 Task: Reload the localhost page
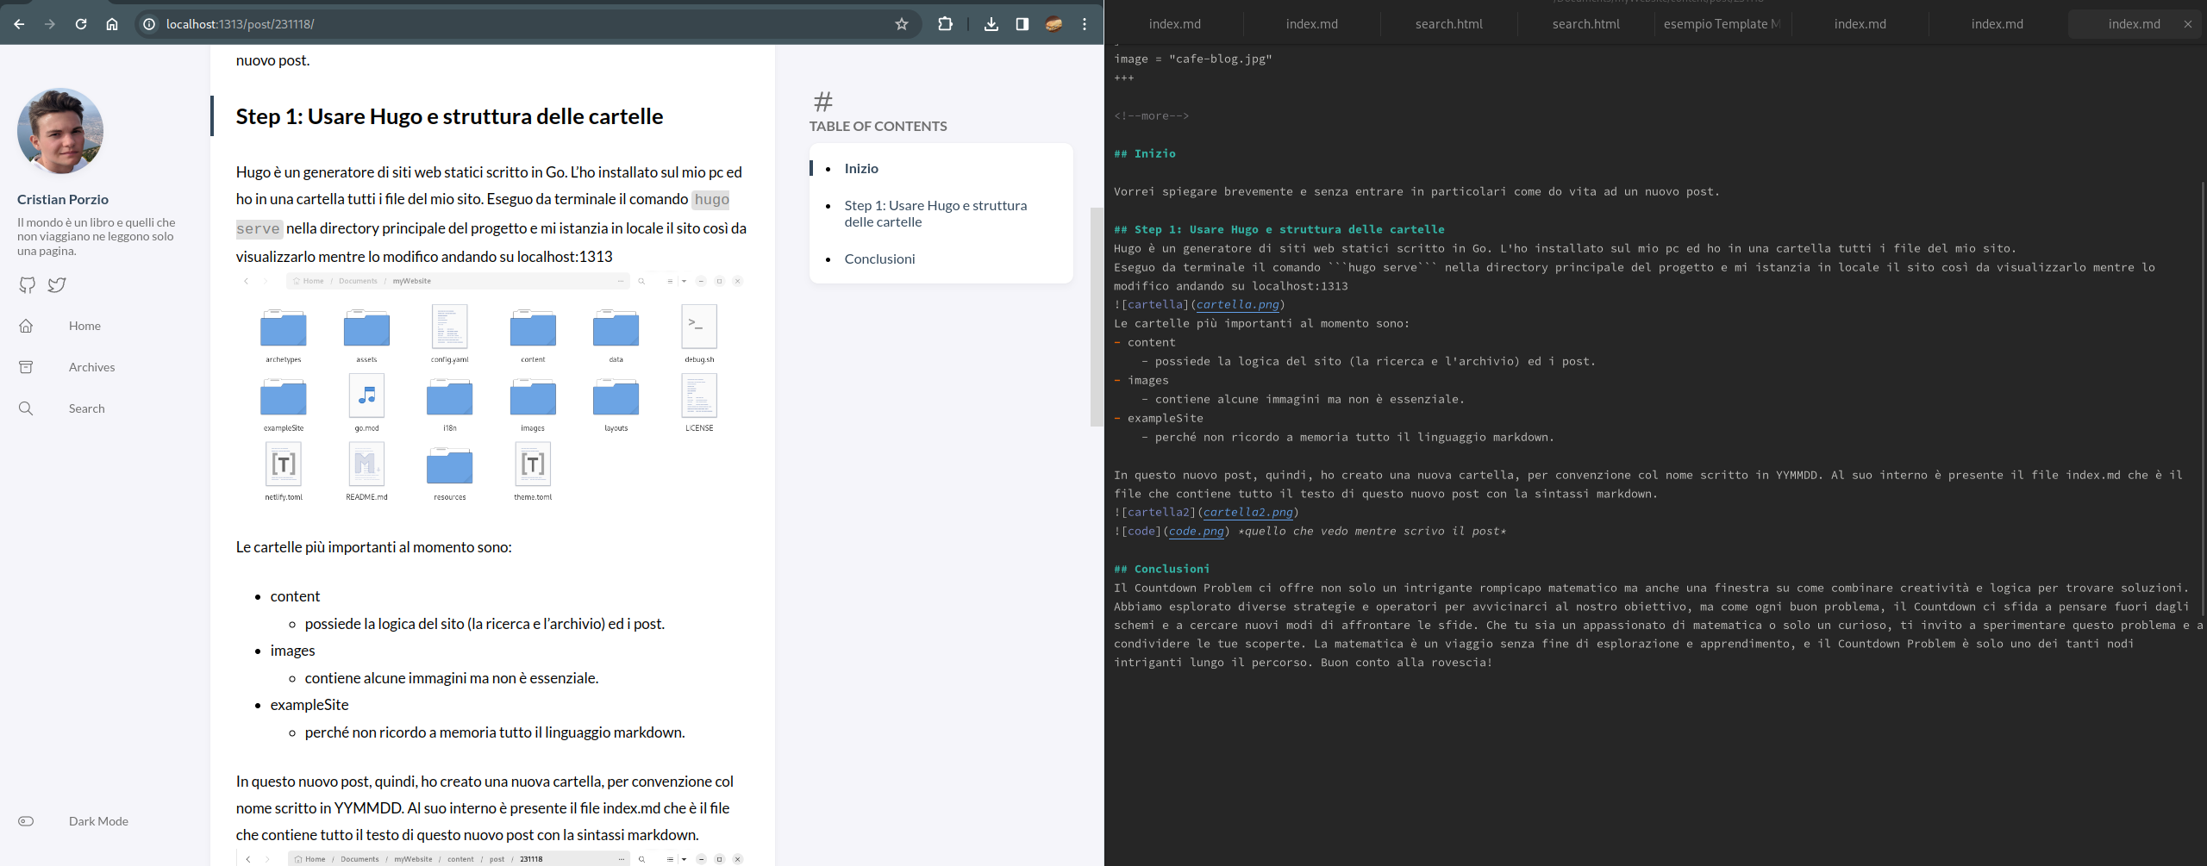coord(81,24)
